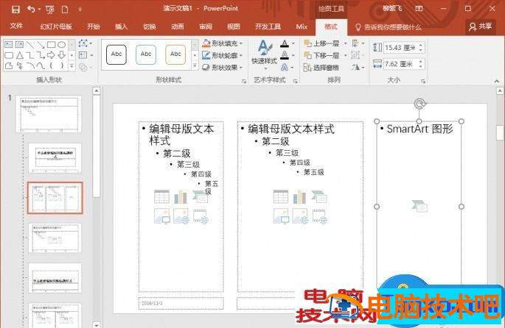This screenshot has height=328, width=505.
Task: Open Customize Quick Access Toolbar arrow
Action: click(x=80, y=10)
